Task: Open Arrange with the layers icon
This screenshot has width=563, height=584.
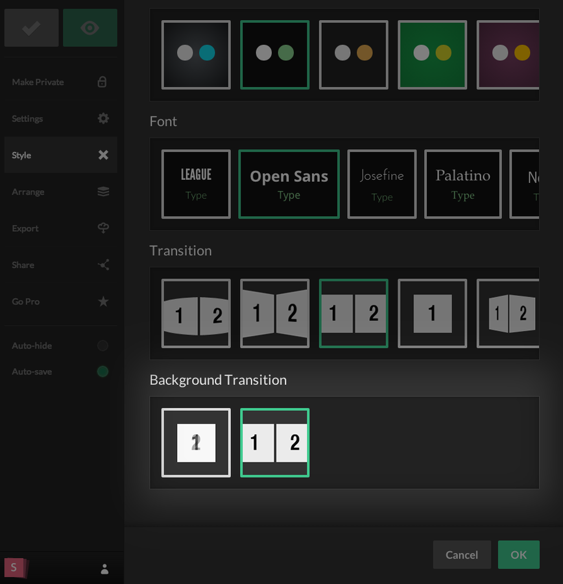Action: point(103,192)
